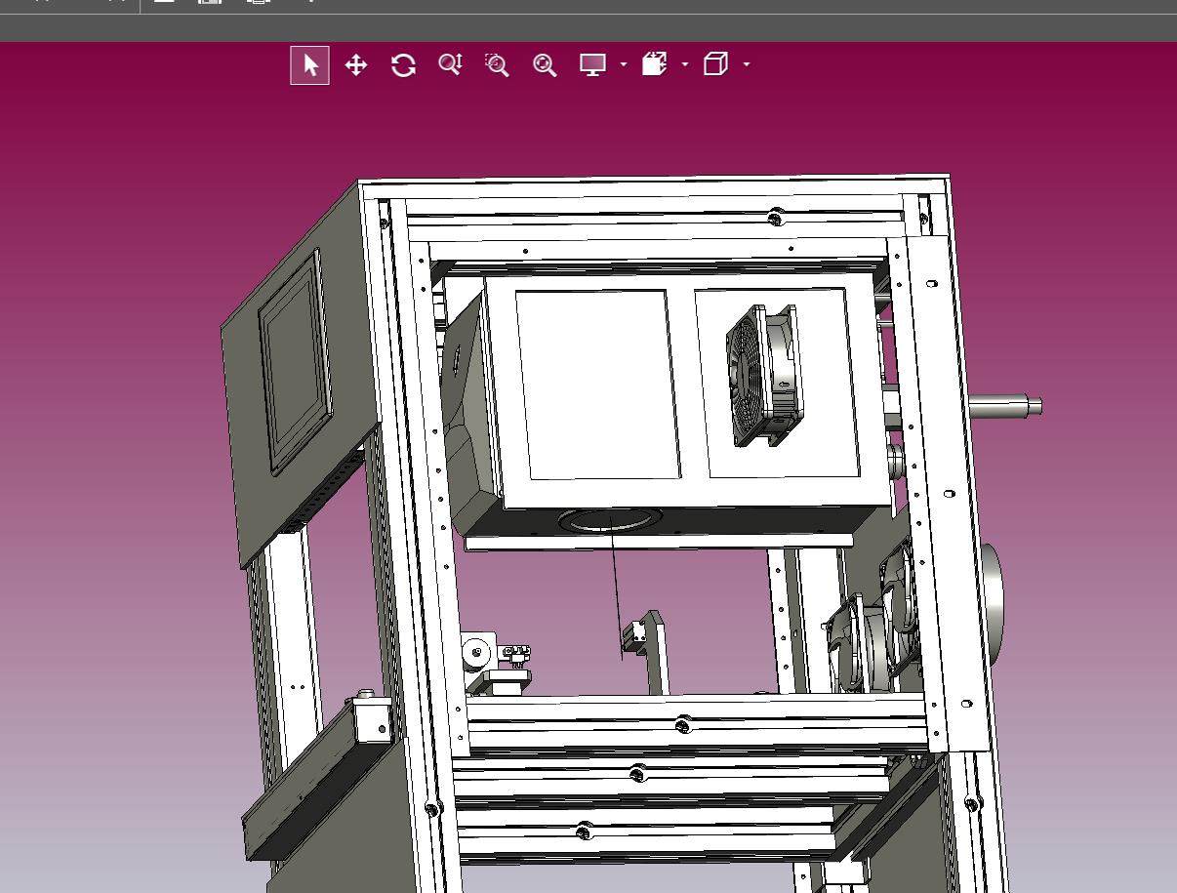Image resolution: width=1177 pixels, height=893 pixels.
Task: Select the dynamic Zoom in/out tool
Action: tap(450, 65)
